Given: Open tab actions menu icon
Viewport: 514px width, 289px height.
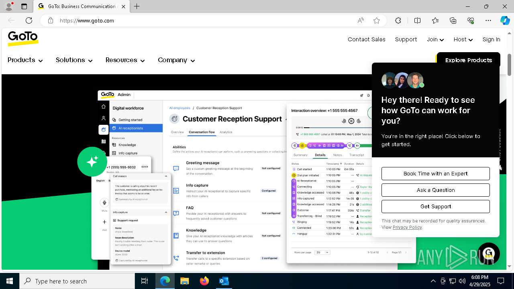Looking at the screenshot, I should click(x=24, y=6).
